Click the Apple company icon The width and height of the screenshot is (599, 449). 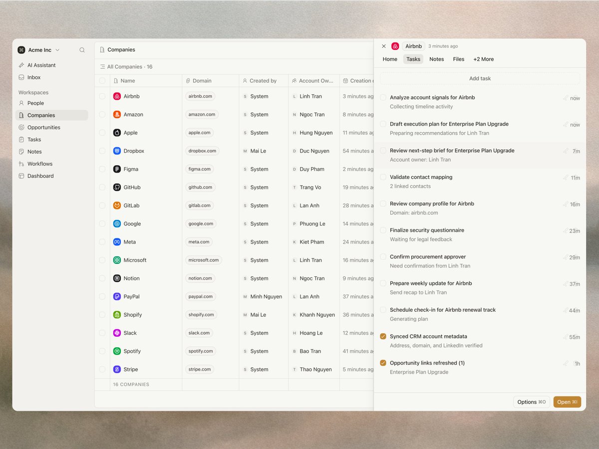point(117,133)
